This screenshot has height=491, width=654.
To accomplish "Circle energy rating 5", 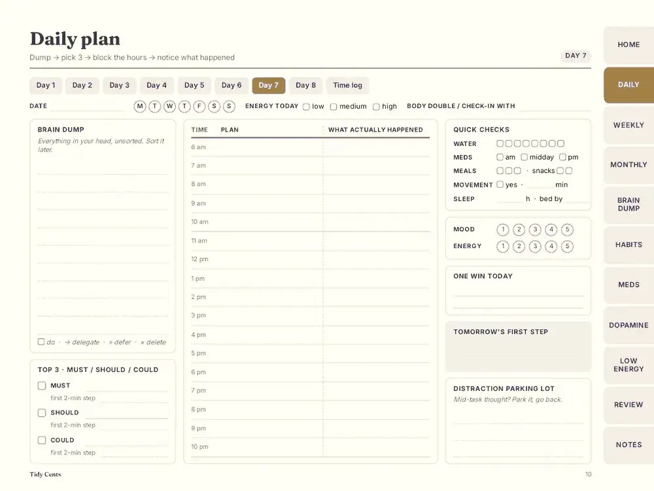I will (x=567, y=246).
